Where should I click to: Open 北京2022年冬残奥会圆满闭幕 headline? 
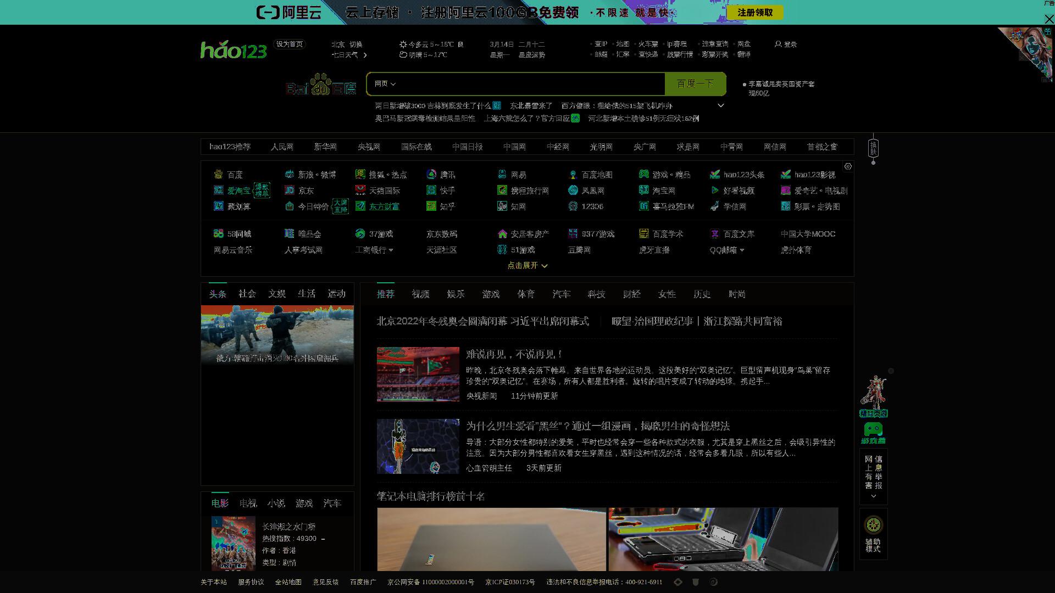click(x=482, y=321)
